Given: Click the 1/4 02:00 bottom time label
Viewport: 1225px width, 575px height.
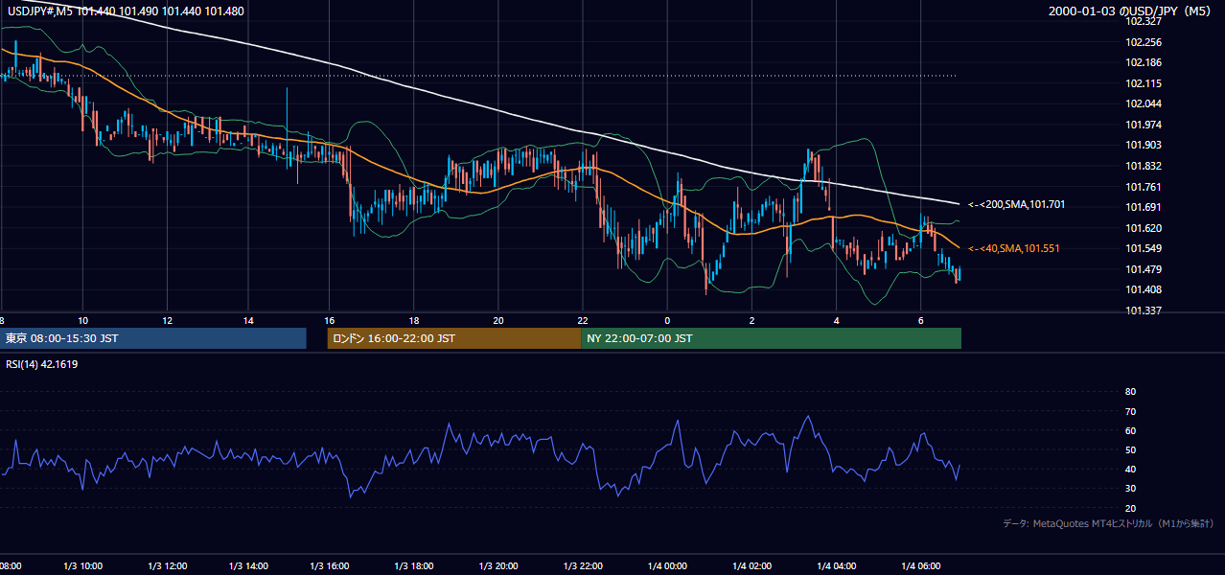Looking at the screenshot, I should 751,565.
